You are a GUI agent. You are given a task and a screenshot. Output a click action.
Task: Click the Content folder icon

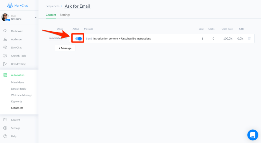point(5,120)
